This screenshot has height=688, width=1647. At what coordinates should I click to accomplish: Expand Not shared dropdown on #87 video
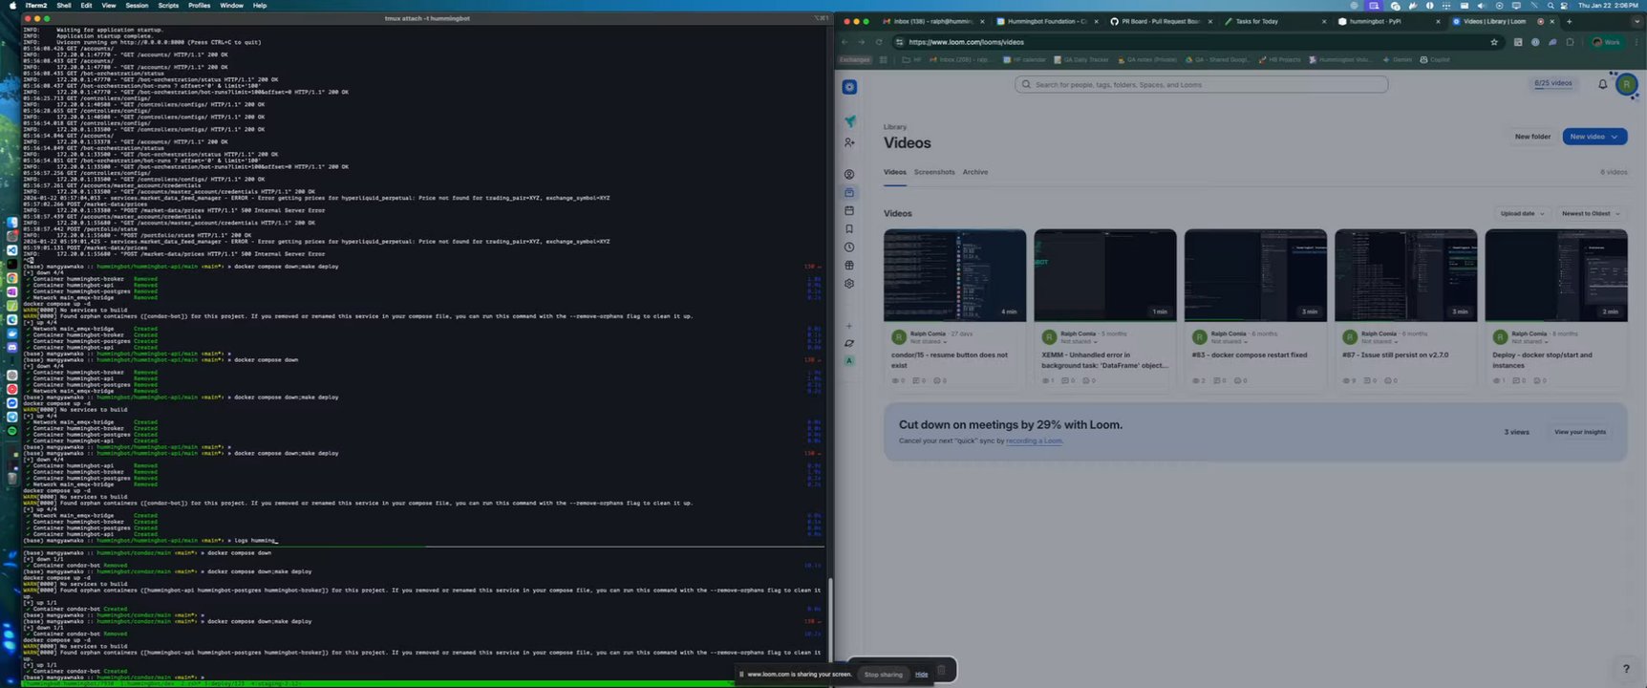tap(1379, 341)
